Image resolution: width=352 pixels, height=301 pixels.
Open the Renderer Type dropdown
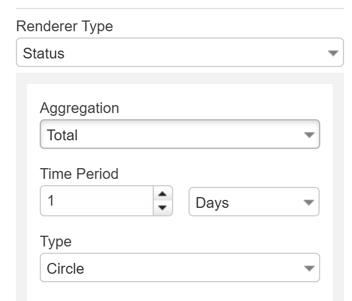pyautogui.click(x=179, y=53)
